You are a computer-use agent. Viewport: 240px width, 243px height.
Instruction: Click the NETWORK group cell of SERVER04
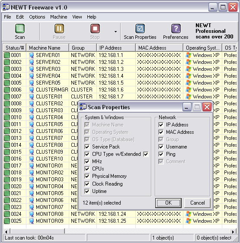pyautogui.click(x=83, y=76)
